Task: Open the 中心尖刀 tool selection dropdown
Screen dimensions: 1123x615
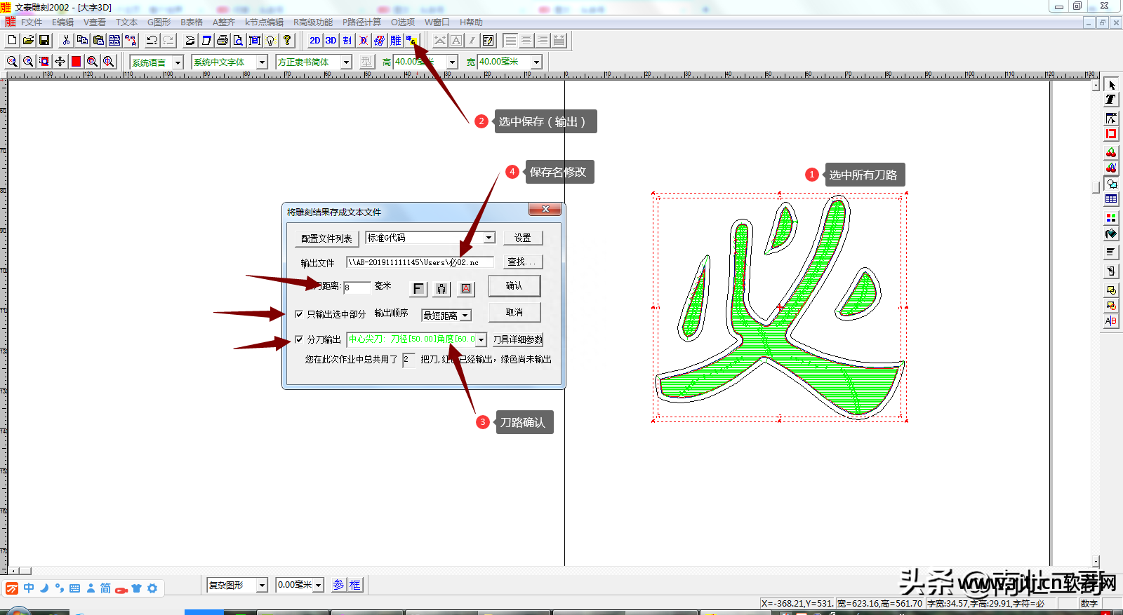Action: pos(481,340)
